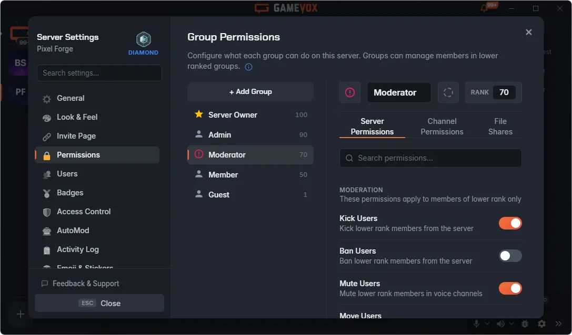The width and height of the screenshot is (572, 335).
Task: Select Permissions in settings sidebar
Action: [97, 155]
